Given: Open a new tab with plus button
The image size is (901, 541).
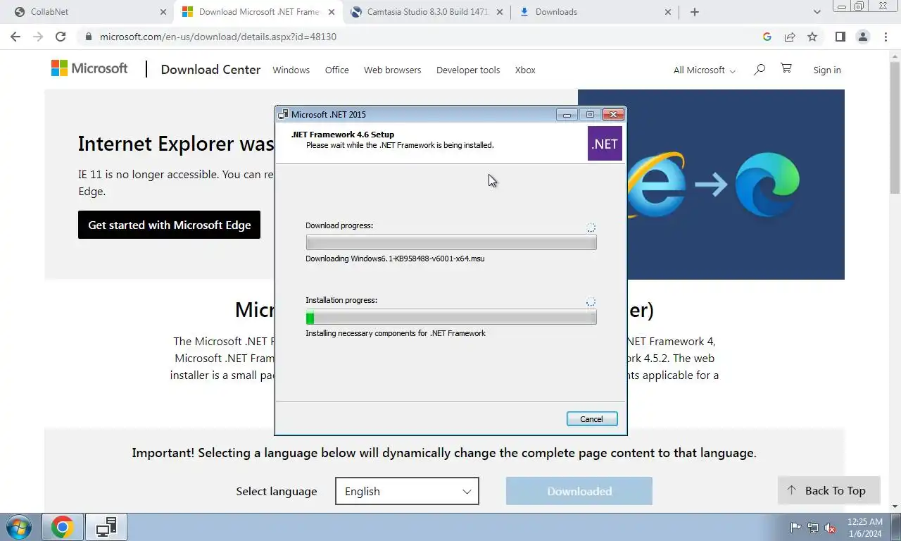Looking at the screenshot, I should 694,12.
